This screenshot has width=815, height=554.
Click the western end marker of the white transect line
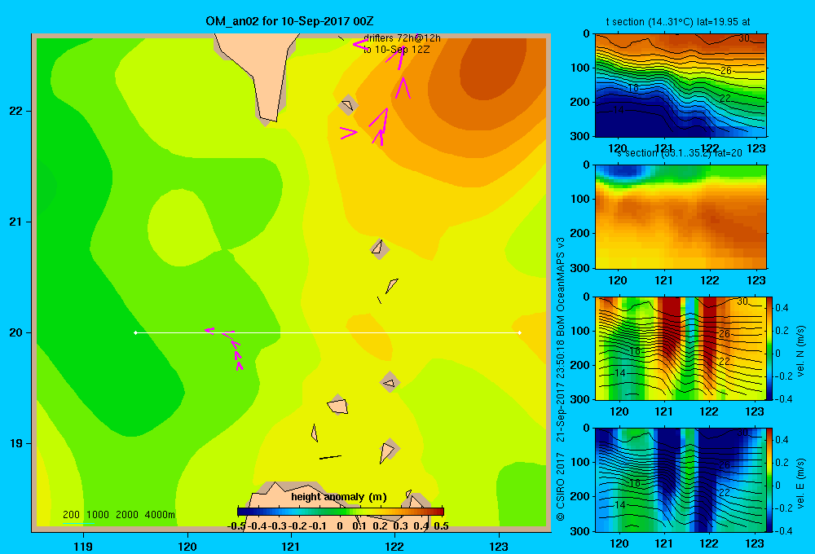click(x=135, y=332)
